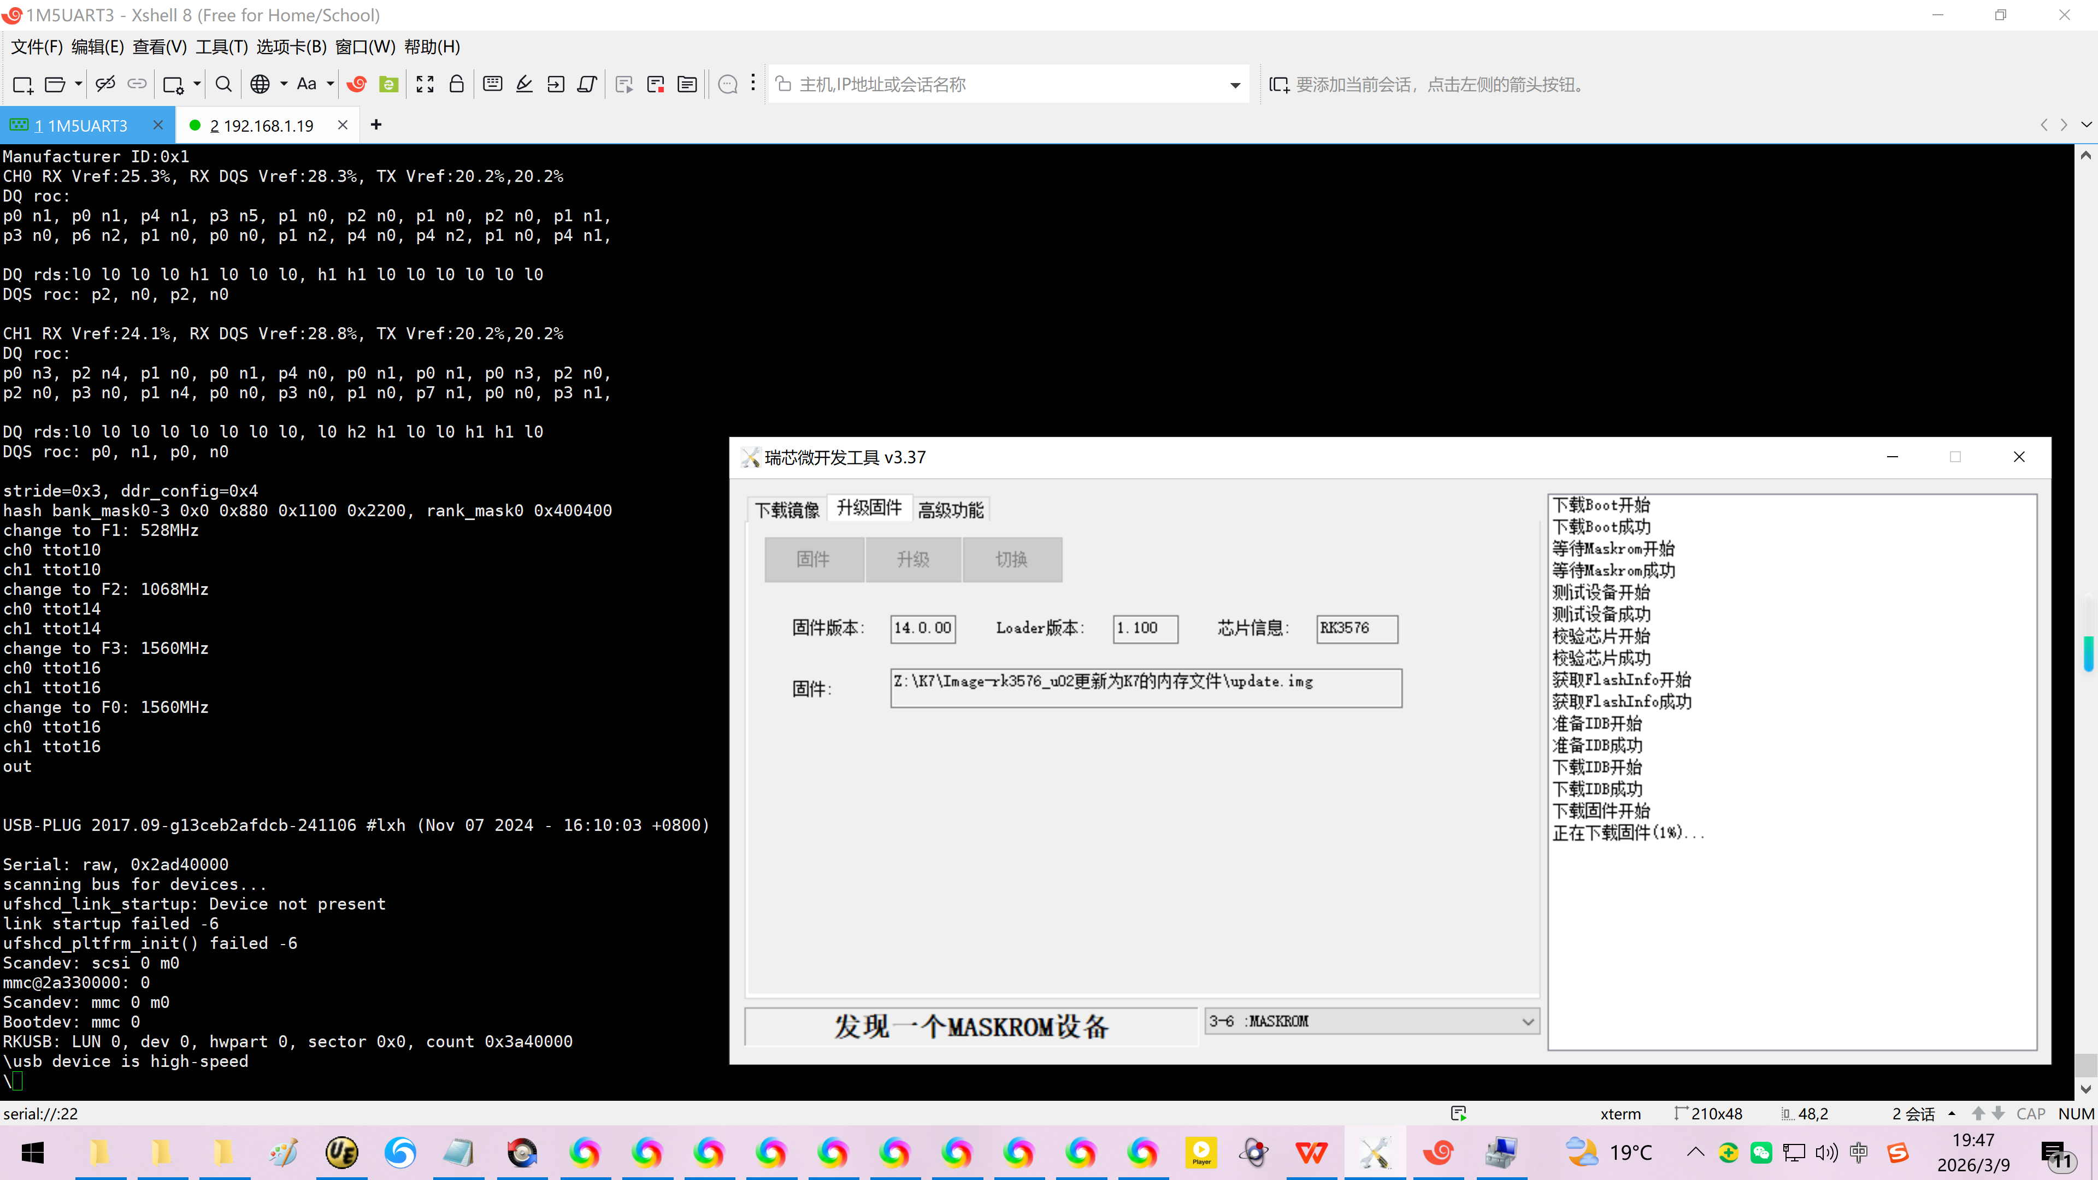
Task: Click the firmware path input field
Action: coord(1145,688)
